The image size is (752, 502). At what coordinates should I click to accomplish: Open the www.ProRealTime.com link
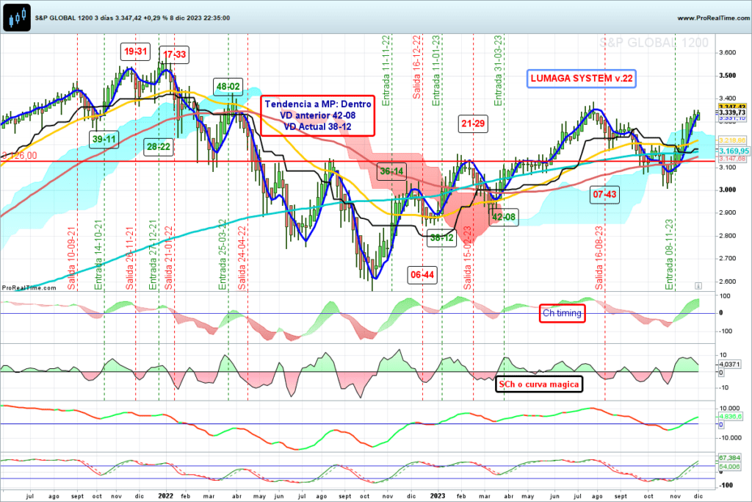pos(713,18)
